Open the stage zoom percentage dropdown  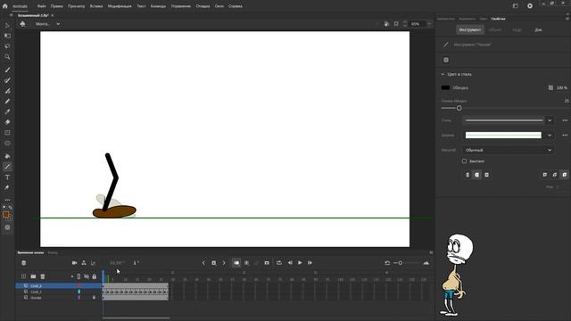point(430,24)
